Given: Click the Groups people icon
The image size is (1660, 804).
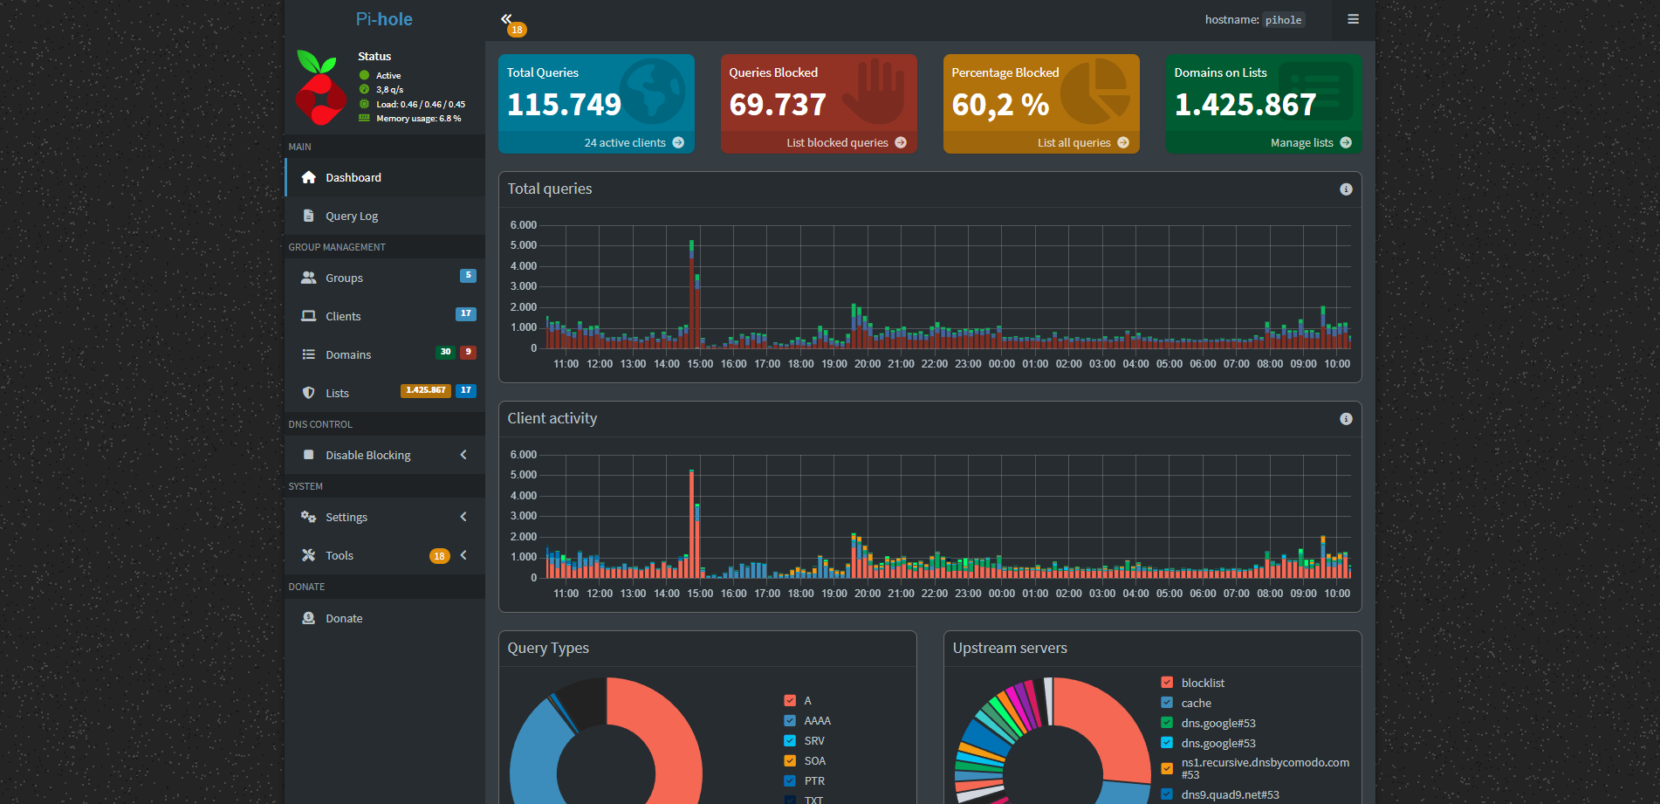Looking at the screenshot, I should pyautogui.click(x=309, y=277).
